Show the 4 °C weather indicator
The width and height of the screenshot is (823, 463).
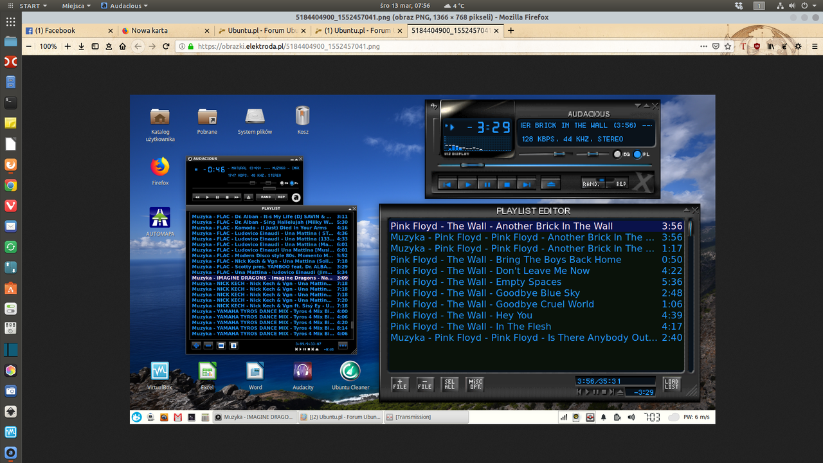coord(453,6)
